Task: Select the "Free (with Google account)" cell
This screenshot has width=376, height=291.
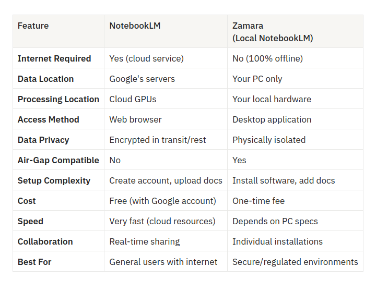Action: click(162, 201)
